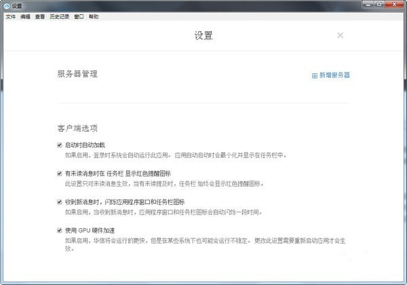Click the app icon in title bar

click(x=7, y=5)
